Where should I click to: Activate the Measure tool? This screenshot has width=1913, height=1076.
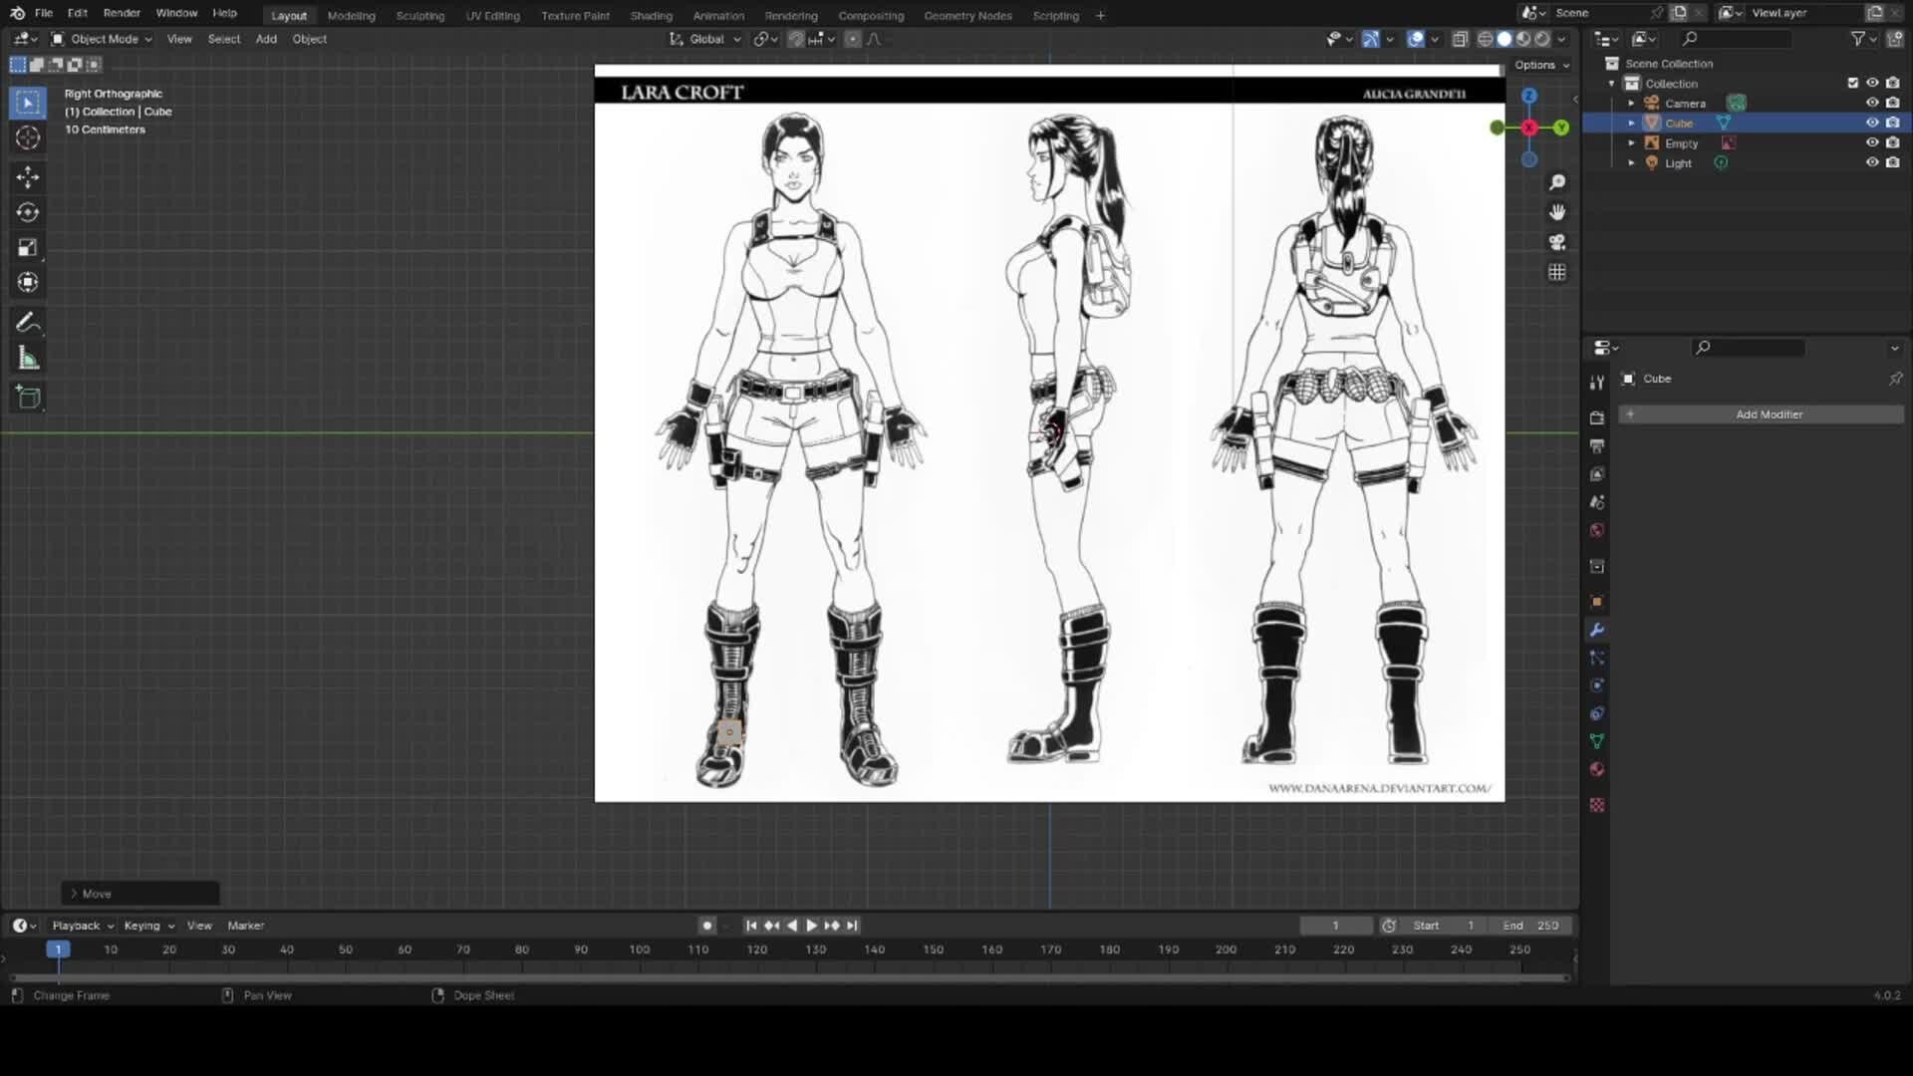click(27, 357)
